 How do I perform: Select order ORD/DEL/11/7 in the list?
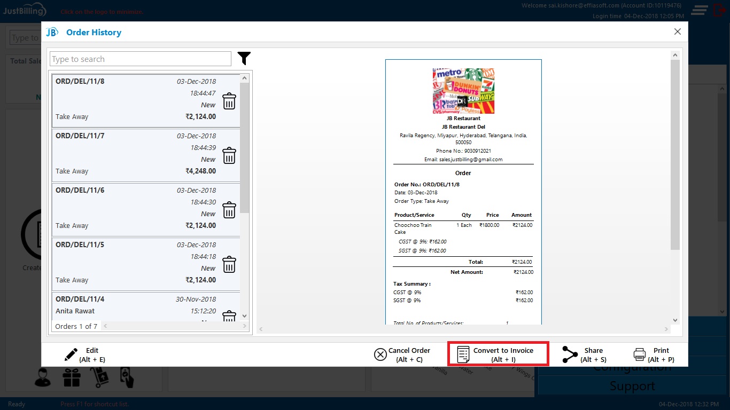point(146,155)
